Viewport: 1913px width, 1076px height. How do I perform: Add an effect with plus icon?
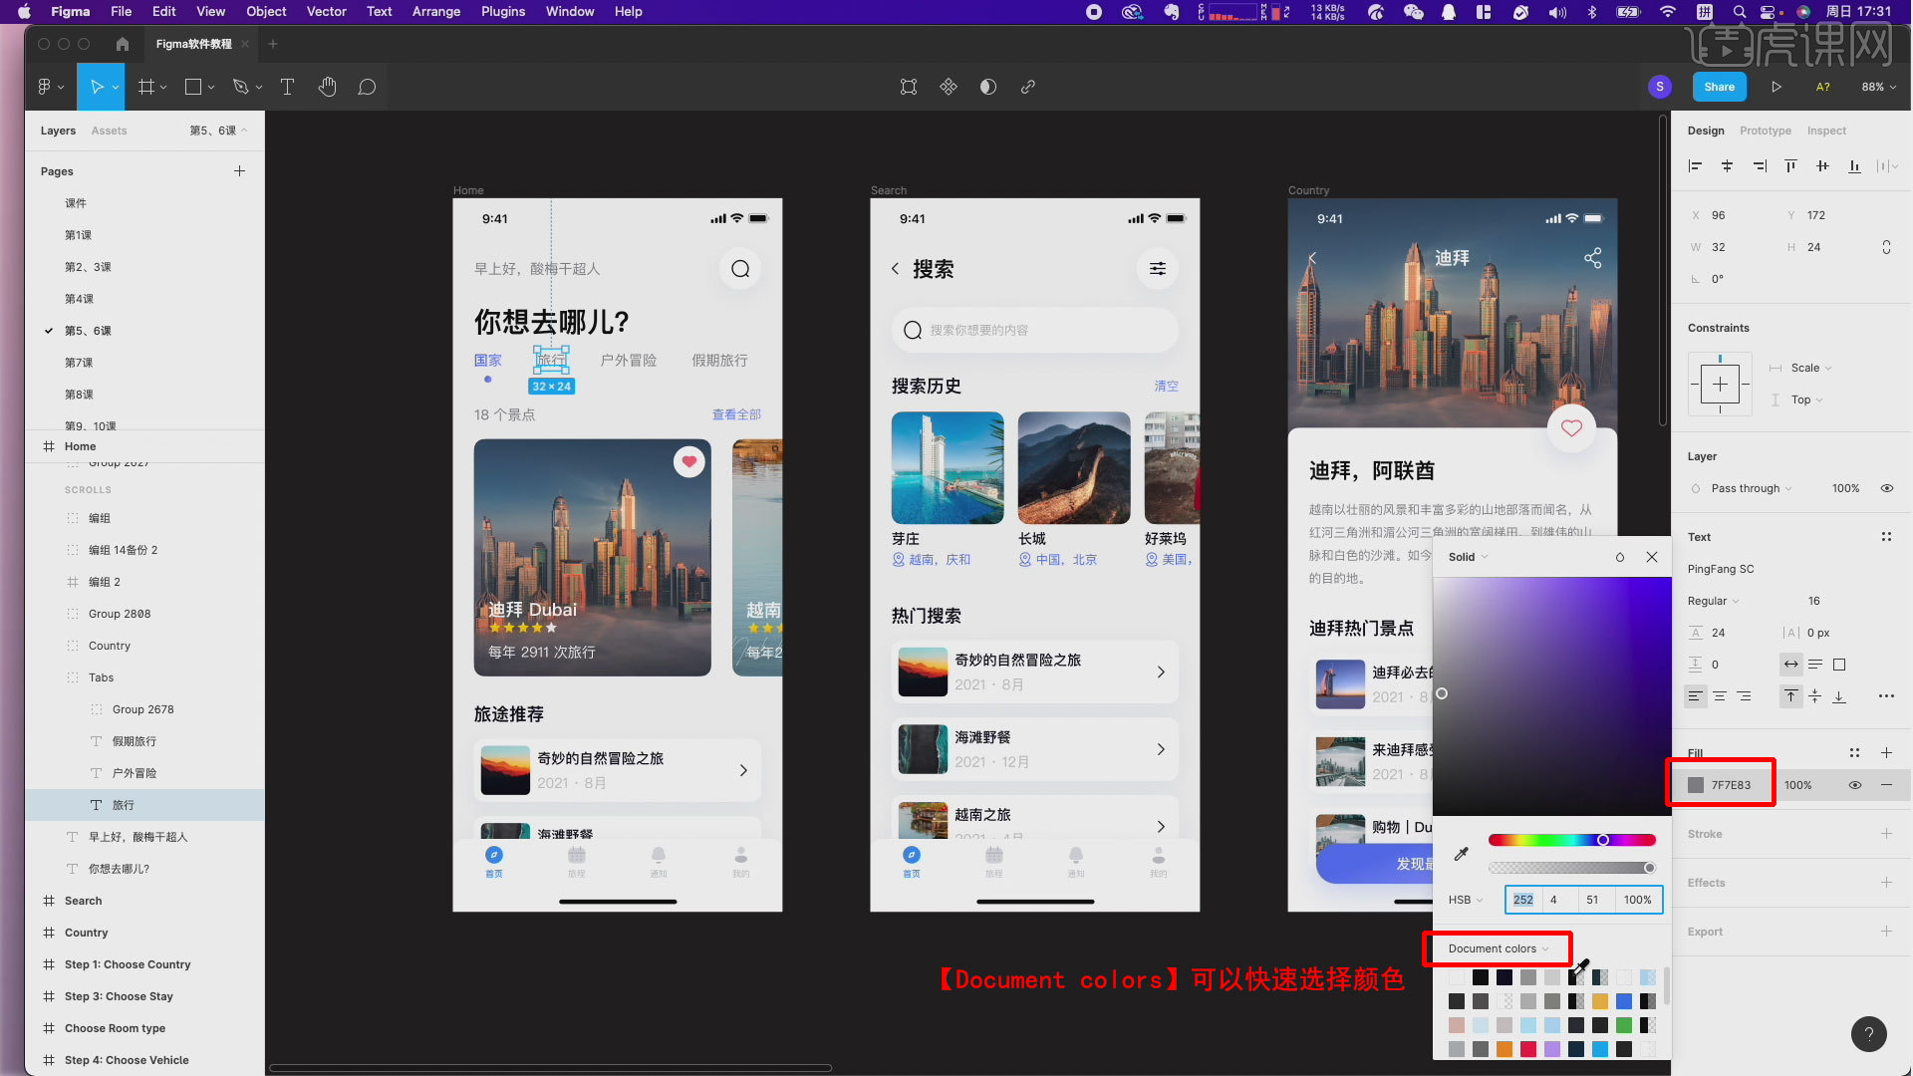pos(1886,883)
